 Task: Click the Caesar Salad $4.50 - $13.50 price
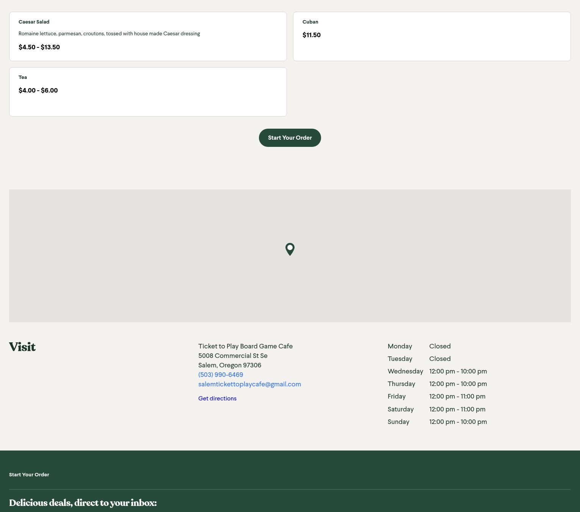[x=39, y=47]
